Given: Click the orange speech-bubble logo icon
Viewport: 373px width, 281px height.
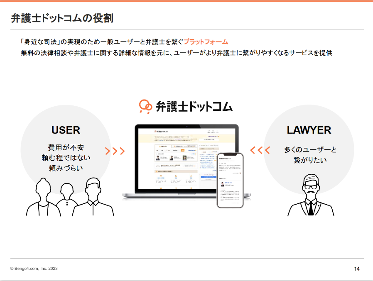Looking at the screenshot, I should coord(145,107).
